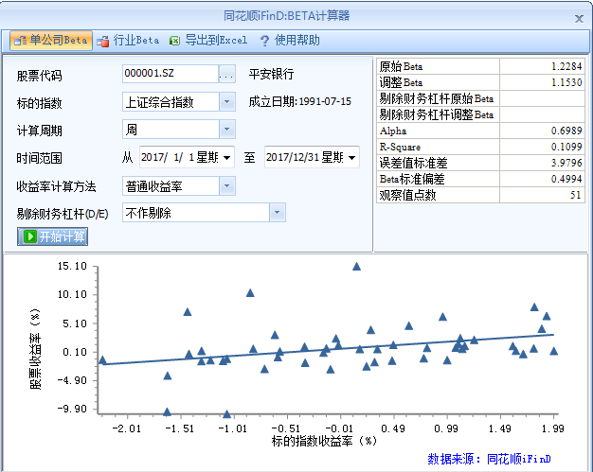
Task: Expand the 收益率计算方法 dropdown
Action: coord(227,185)
